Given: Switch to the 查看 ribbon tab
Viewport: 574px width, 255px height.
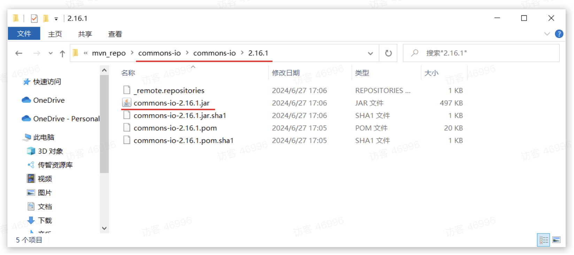Looking at the screenshot, I should coord(115,34).
